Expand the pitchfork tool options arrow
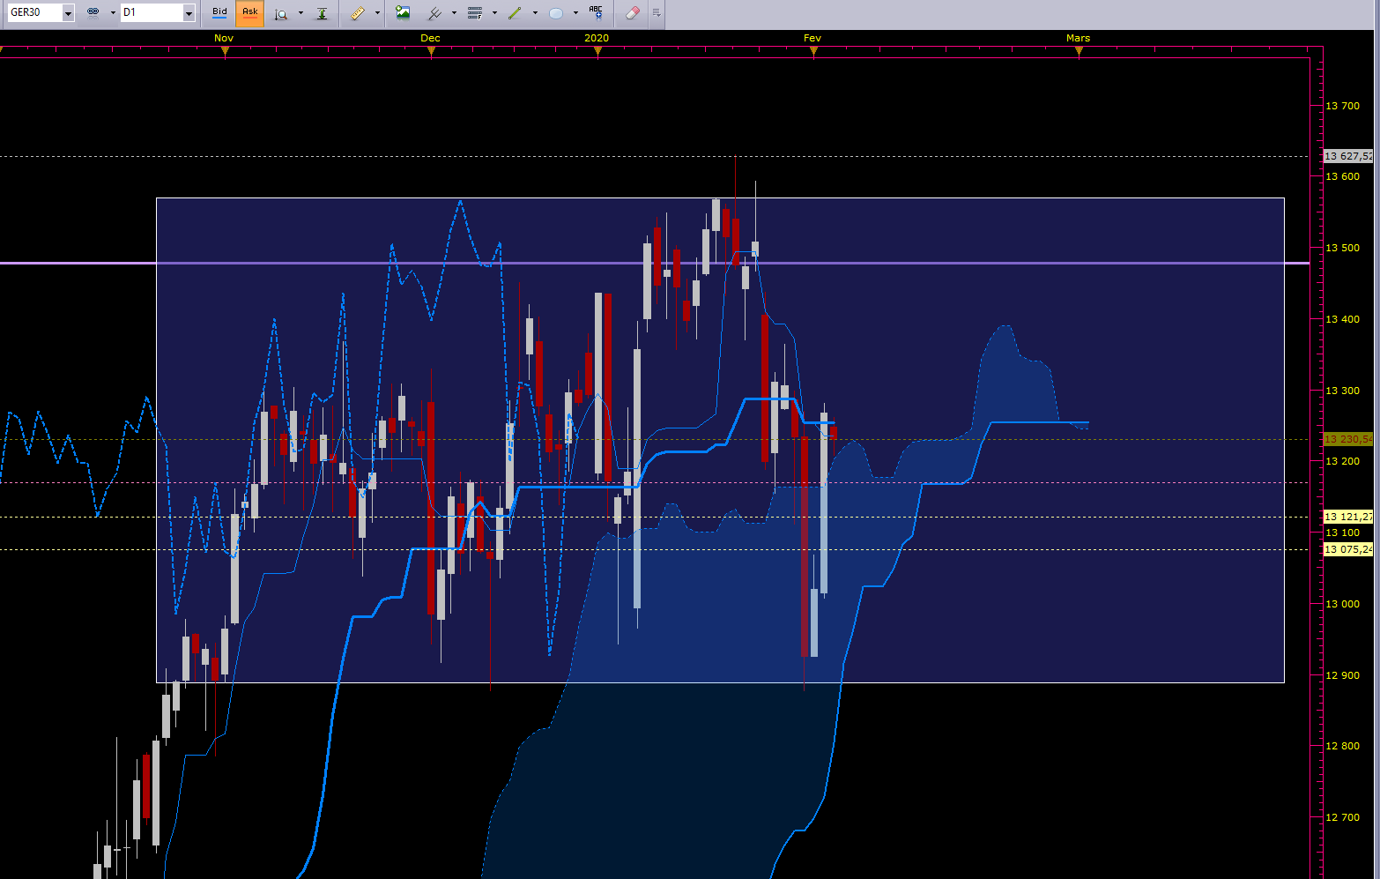1380x879 pixels. click(x=454, y=13)
